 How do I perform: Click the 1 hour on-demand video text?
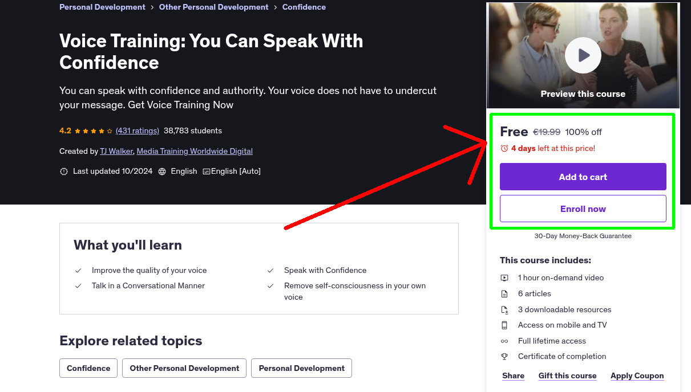[x=561, y=278]
